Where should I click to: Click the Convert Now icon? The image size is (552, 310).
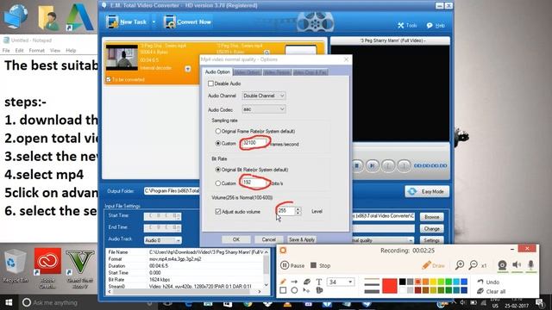(170, 22)
